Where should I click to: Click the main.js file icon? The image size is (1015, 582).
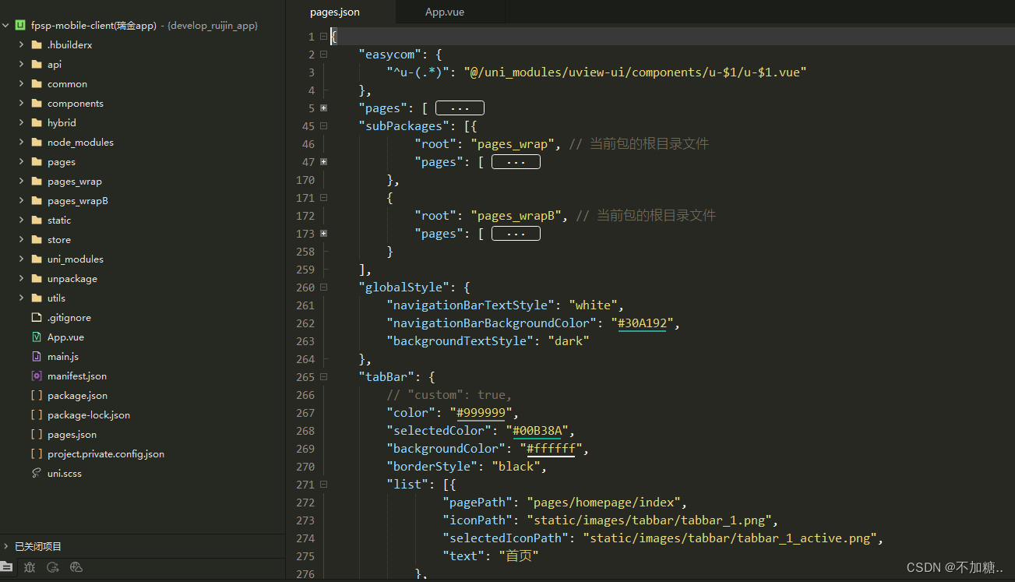(x=36, y=357)
